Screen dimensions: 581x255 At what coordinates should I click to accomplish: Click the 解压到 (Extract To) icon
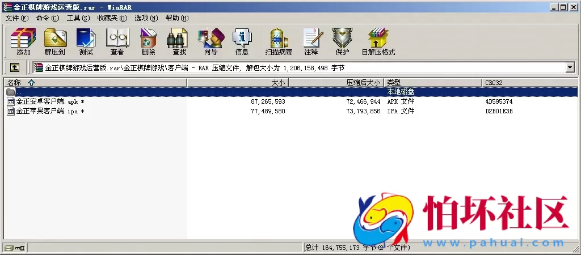click(x=55, y=41)
